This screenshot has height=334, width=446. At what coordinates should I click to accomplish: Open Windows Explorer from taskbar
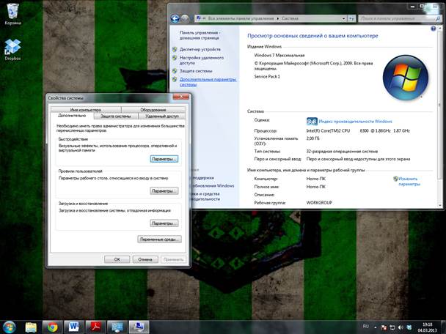click(x=31, y=327)
